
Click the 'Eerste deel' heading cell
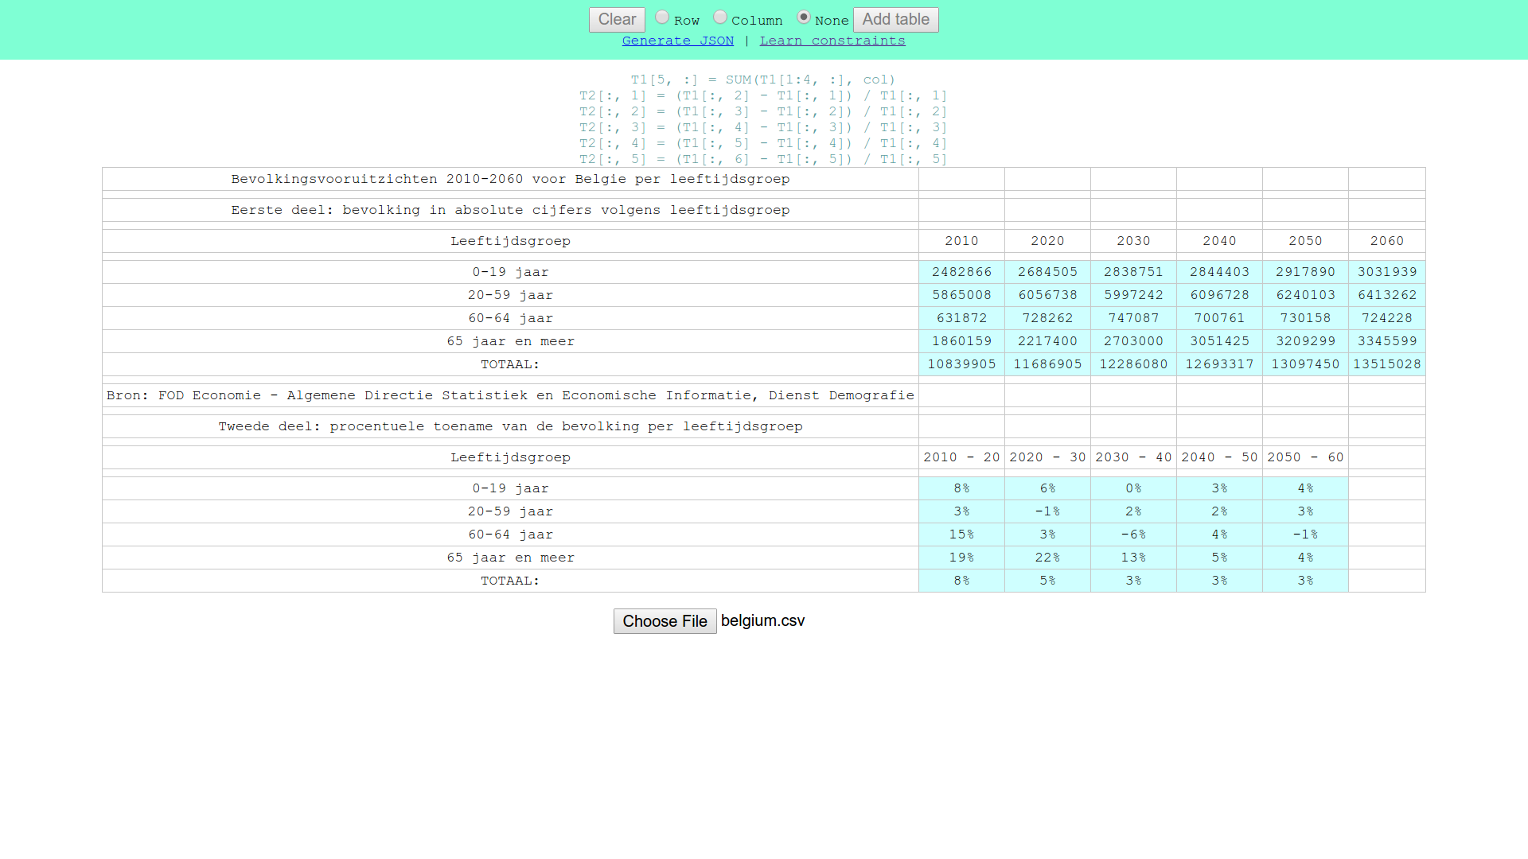(510, 210)
